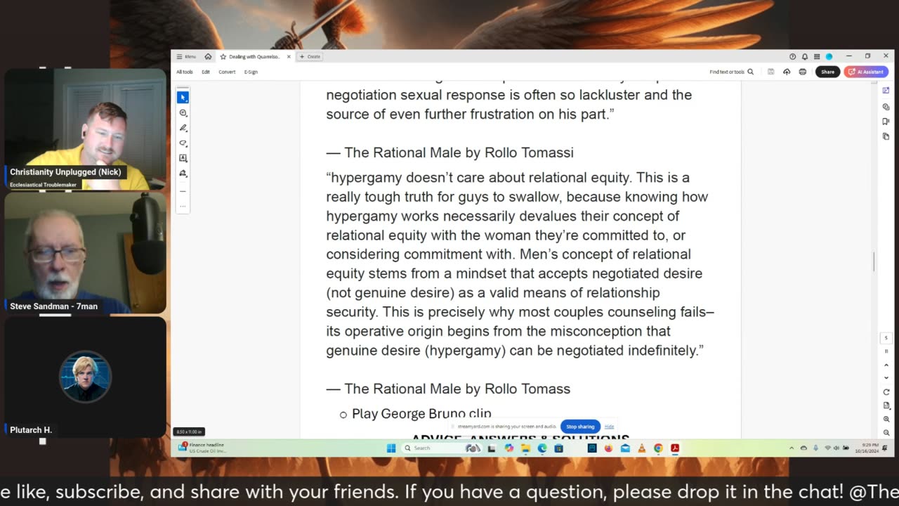
Task: Click the zoom in magnifier
Action: tap(886, 419)
